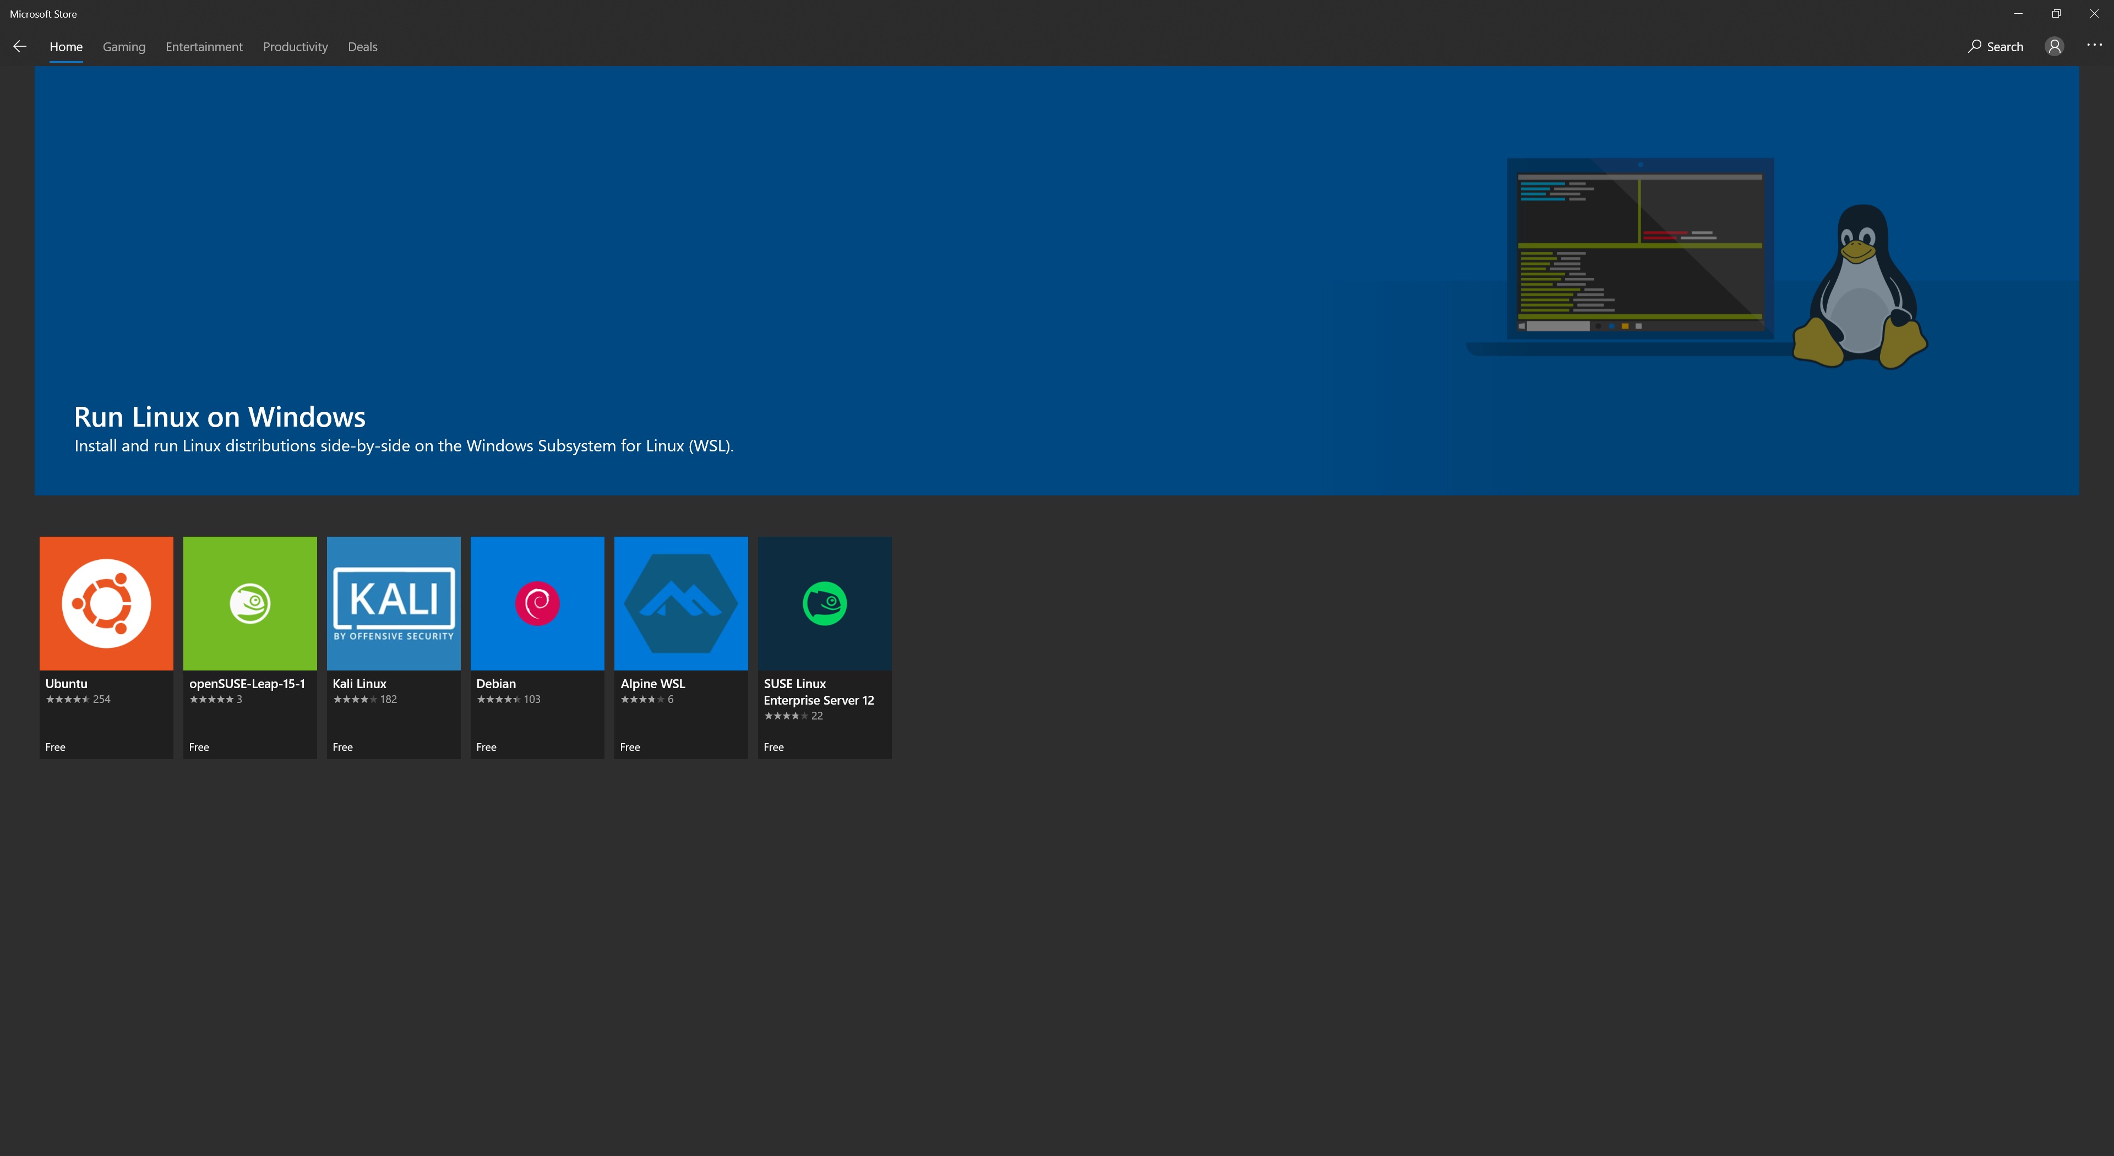Image resolution: width=2114 pixels, height=1156 pixels.
Task: Minimize the Microsoft Store window
Action: pos(2018,13)
